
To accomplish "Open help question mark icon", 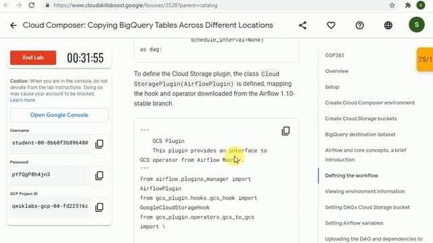I will coord(359,26).
